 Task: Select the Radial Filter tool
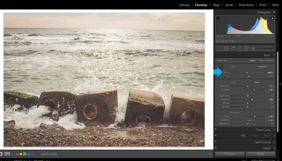[247, 48]
